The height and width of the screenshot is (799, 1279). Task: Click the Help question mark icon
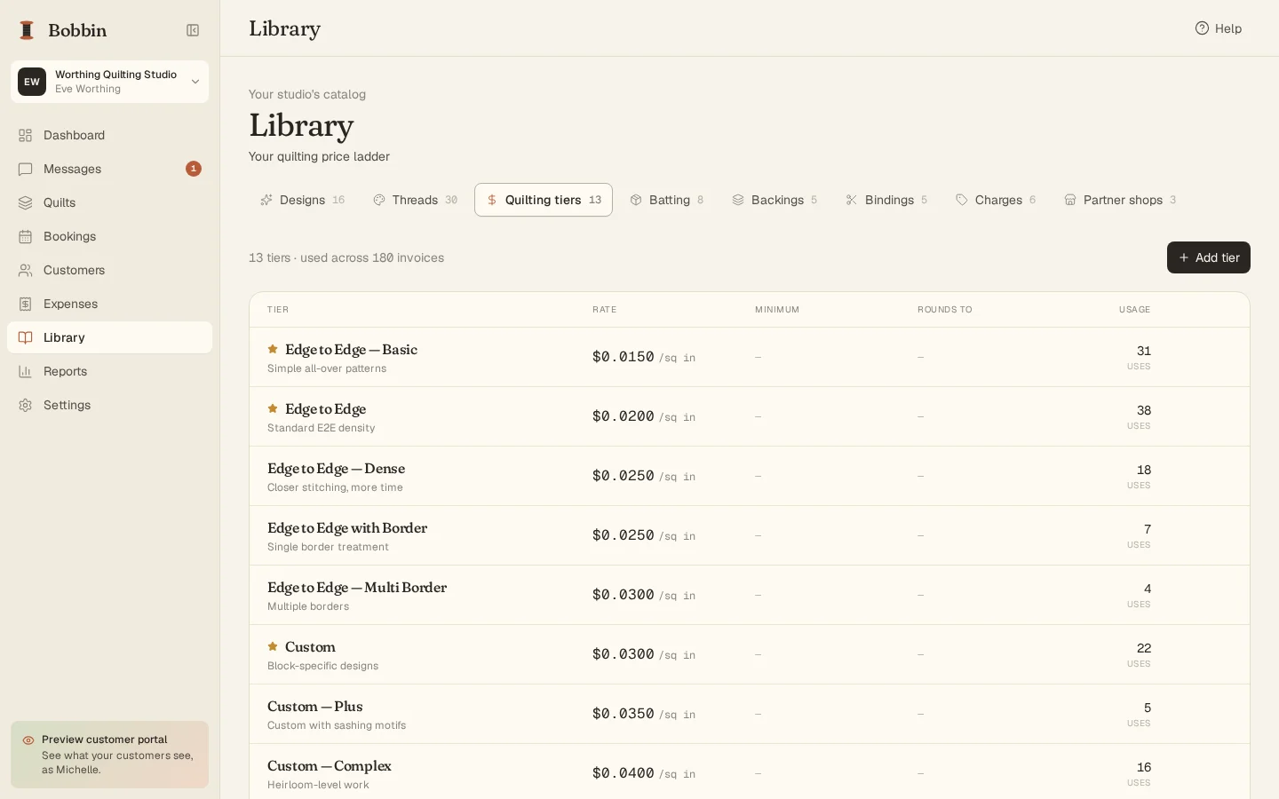[1202, 28]
